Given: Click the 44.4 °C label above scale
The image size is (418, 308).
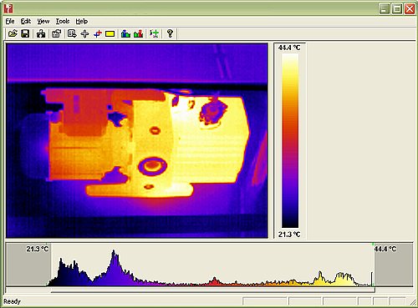Looking at the screenshot, I should 289,48.
